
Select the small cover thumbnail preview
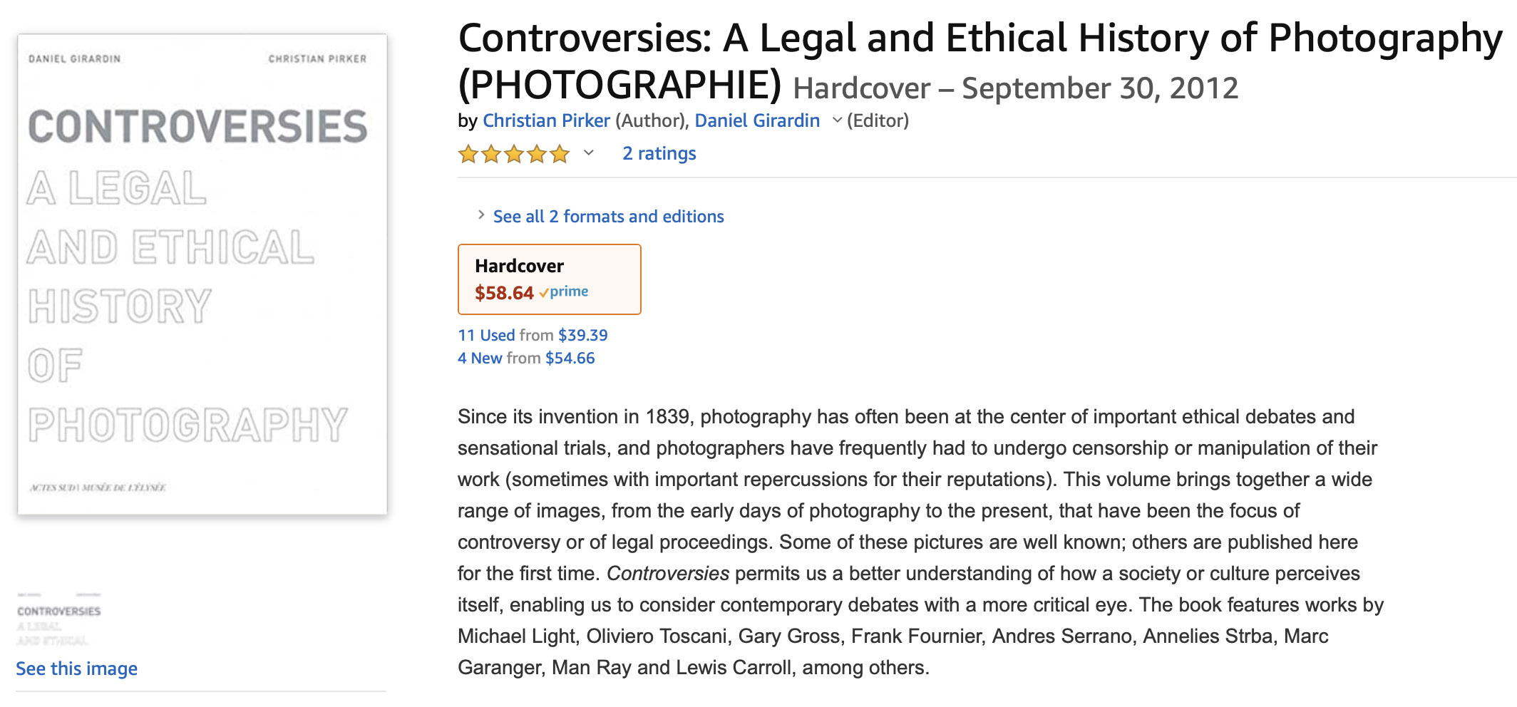tap(58, 619)
